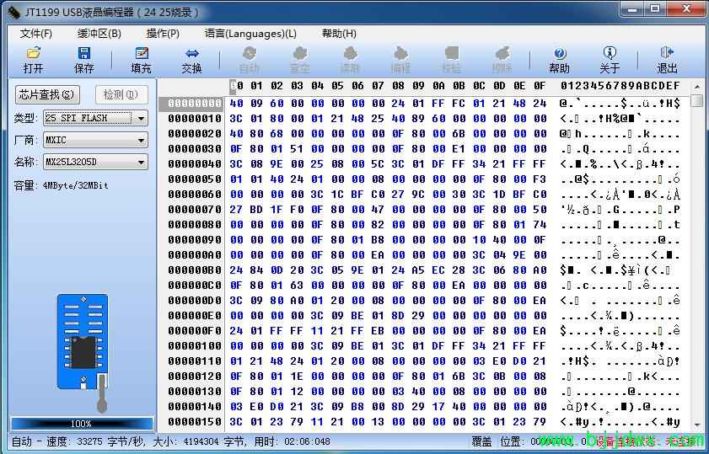The width and height of the screenshot is (709, 454).
Task: Open the Buffer (缓冲区) menu
Action: click(x=99, y=34)
